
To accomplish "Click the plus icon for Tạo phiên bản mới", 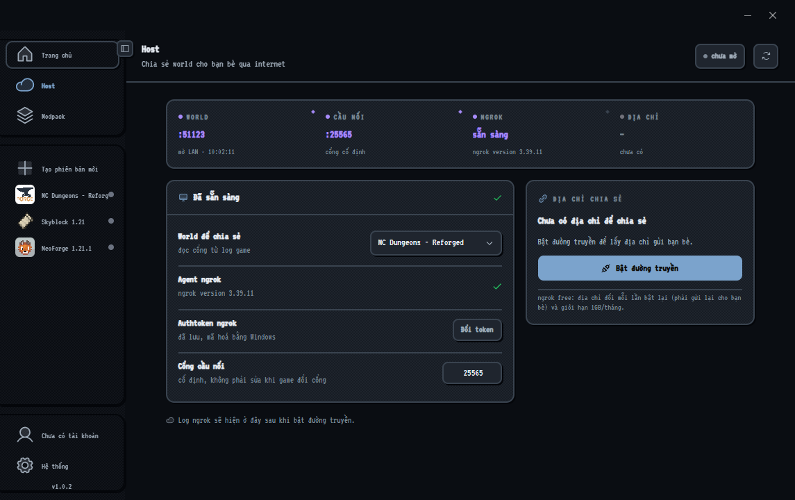I will coord(25,168).
